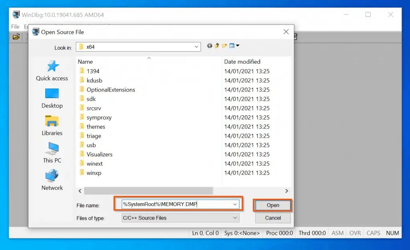Create a new folder via toolbar icon
The height and width of the screenshot is (250, 410).
(x=225, y=46)
